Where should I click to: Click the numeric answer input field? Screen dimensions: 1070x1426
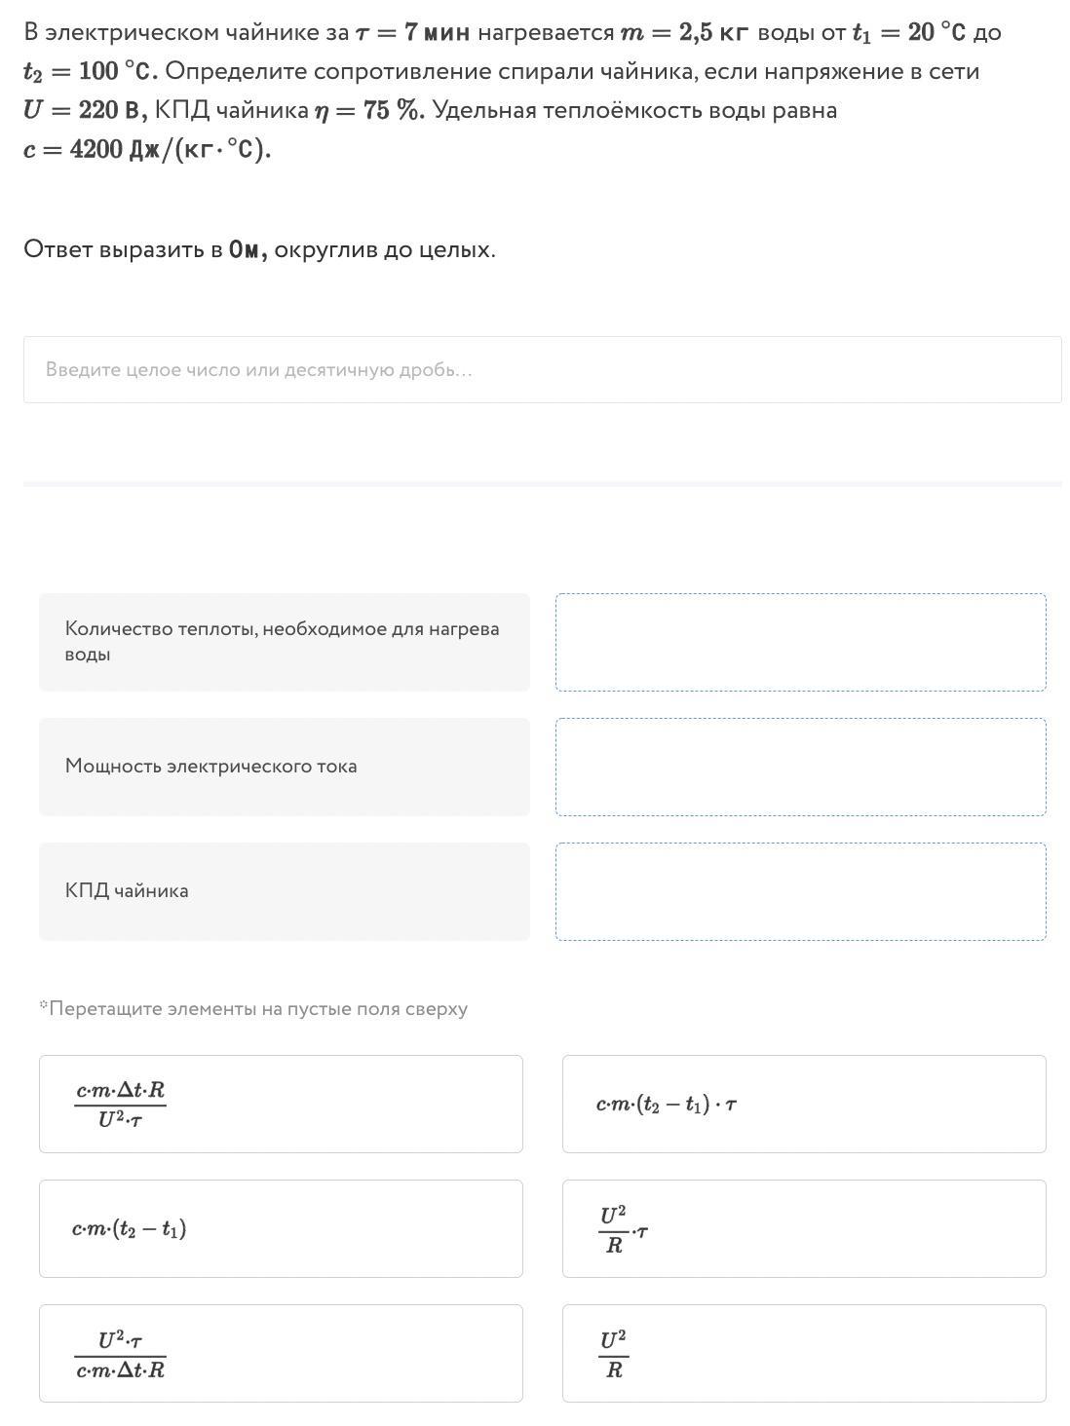[542, 370]
